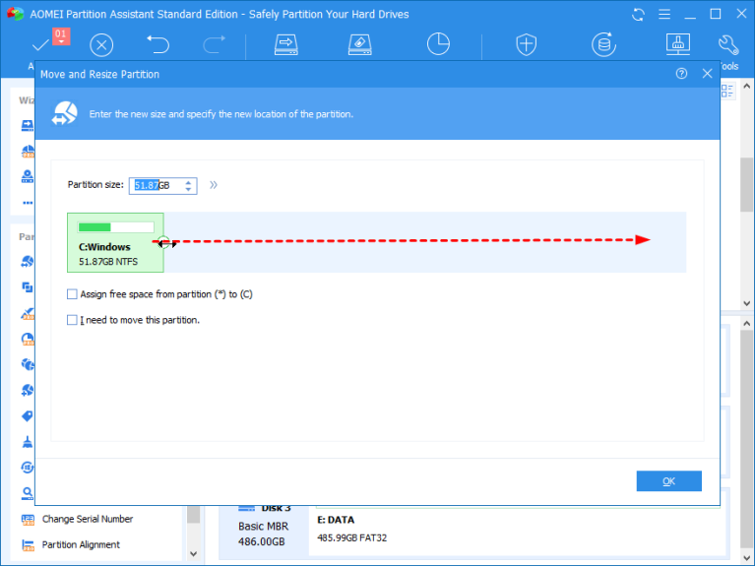Click the Discard circled-X toolbar icon

[101, 45]
